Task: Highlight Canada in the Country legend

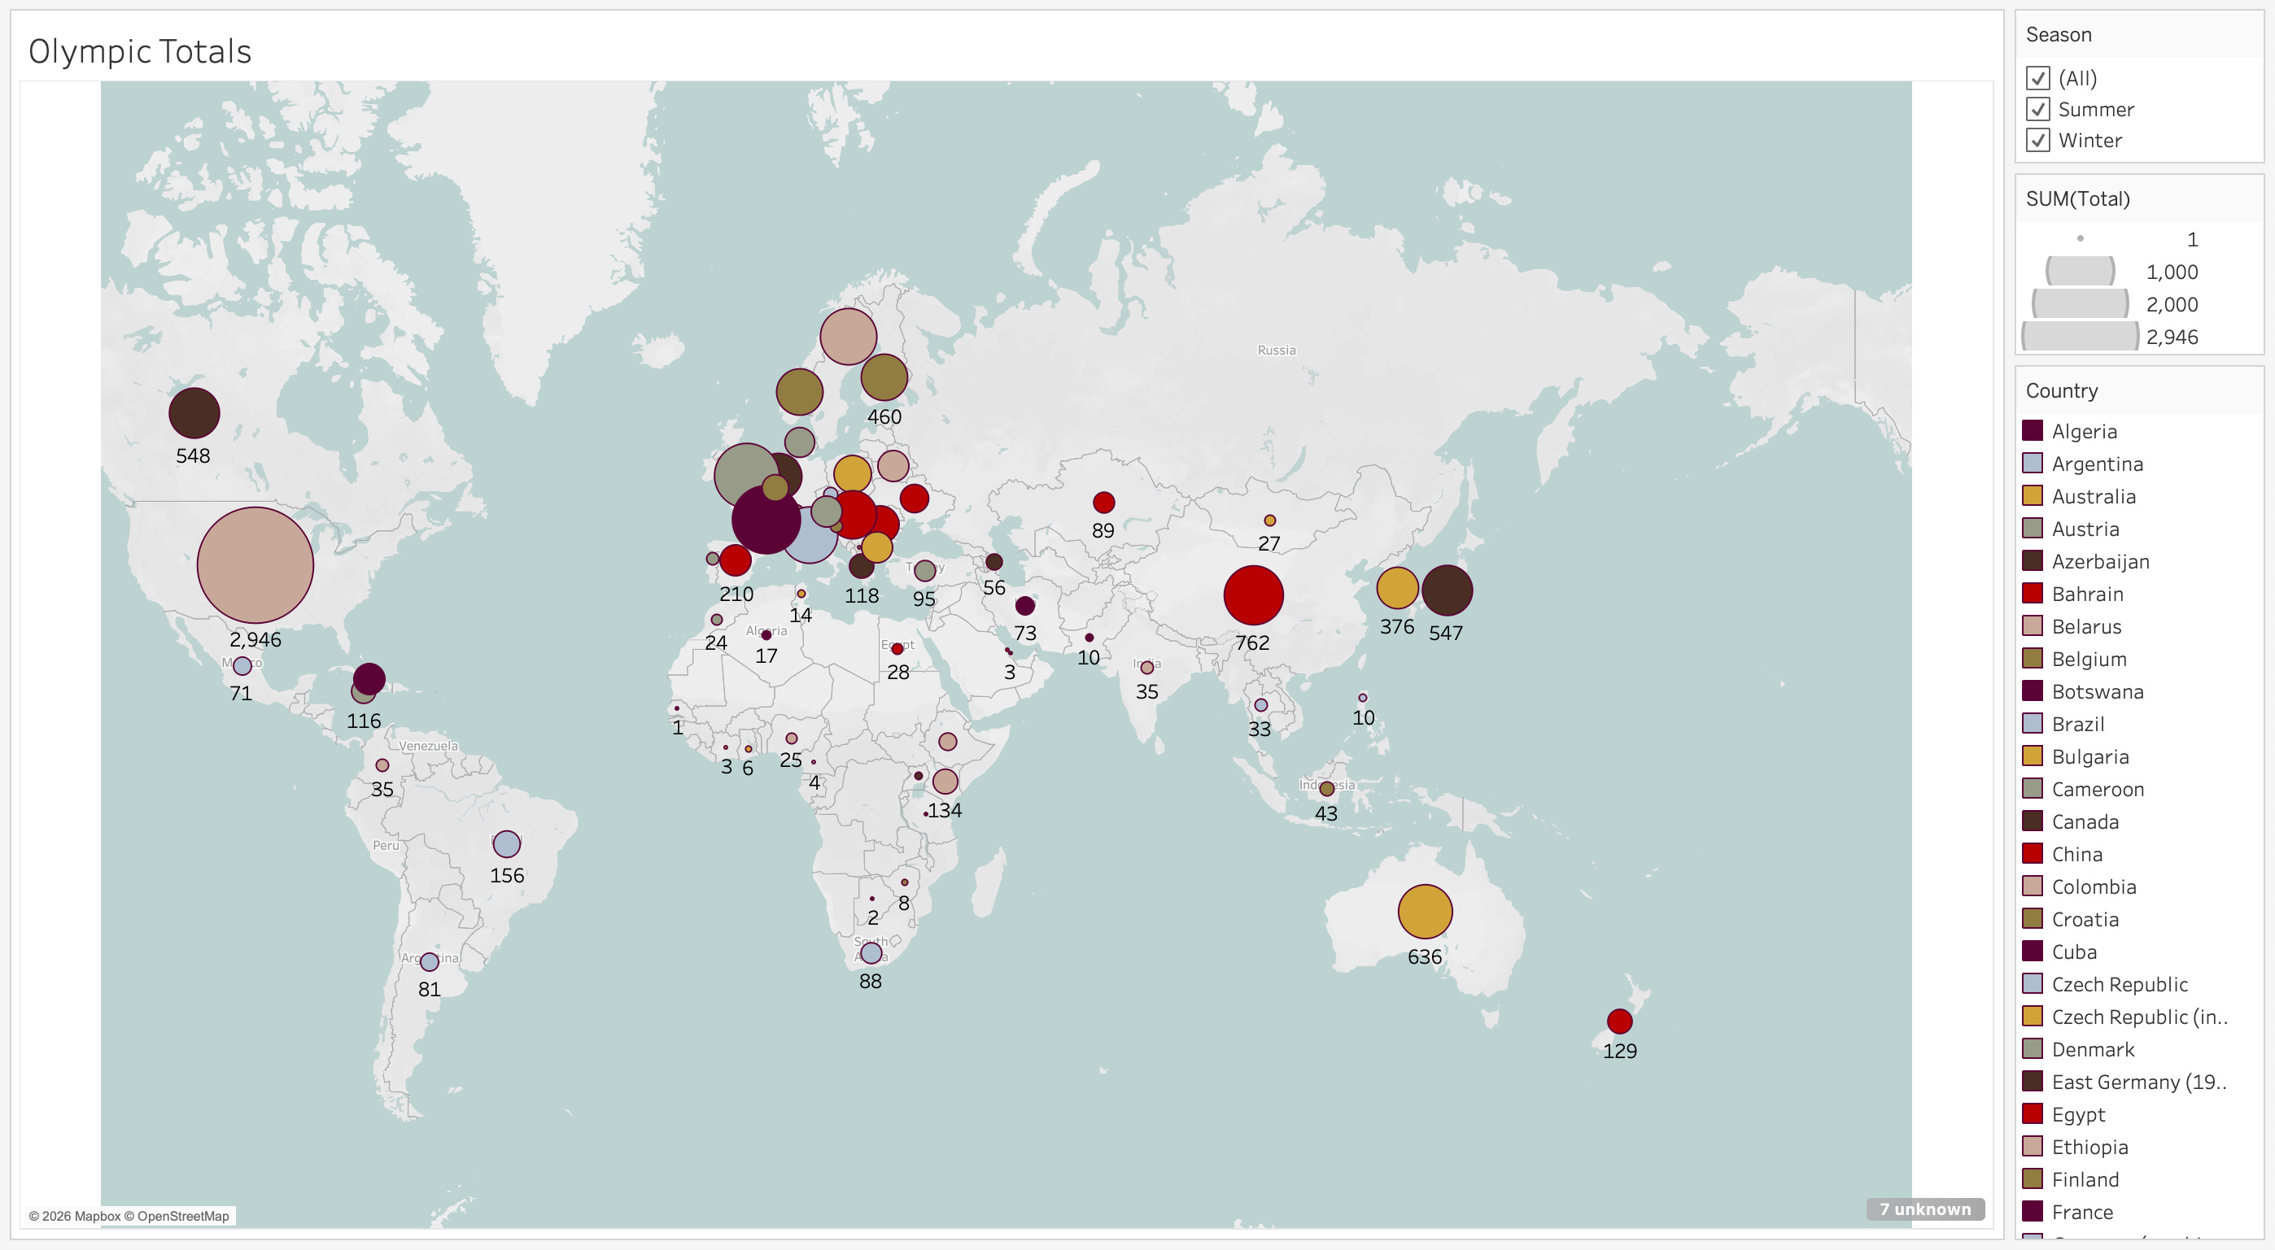Action: coord(2085,822)
